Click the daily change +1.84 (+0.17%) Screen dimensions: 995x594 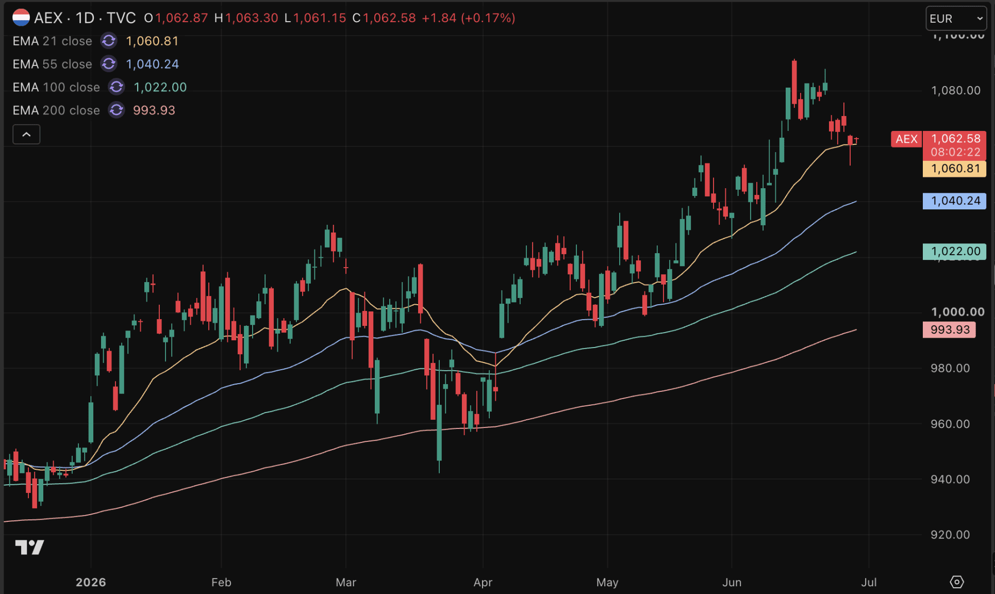[x=469, y=18]
